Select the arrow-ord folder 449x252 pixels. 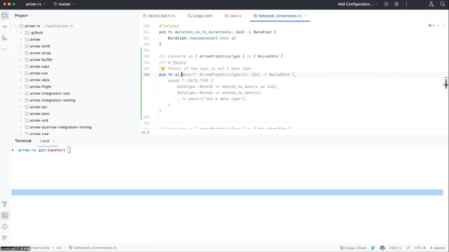pyautogui.click(x=39, y=121)
